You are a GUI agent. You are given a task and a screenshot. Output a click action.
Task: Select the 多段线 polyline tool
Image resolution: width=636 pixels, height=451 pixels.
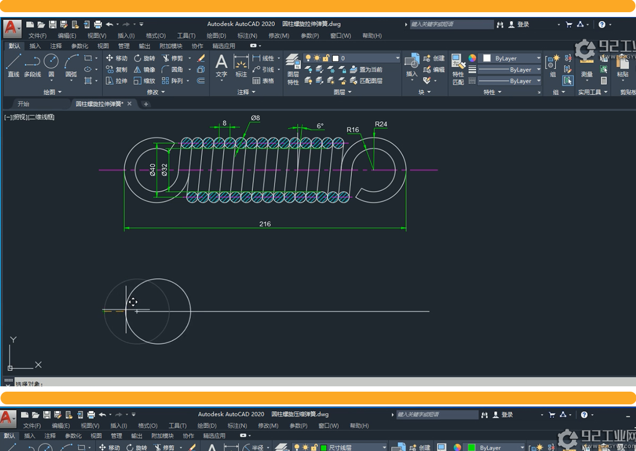click(32, 66)
